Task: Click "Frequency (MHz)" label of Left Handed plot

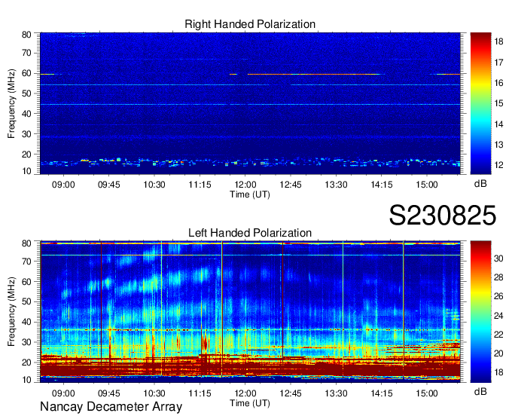Action: pos(11,312)
